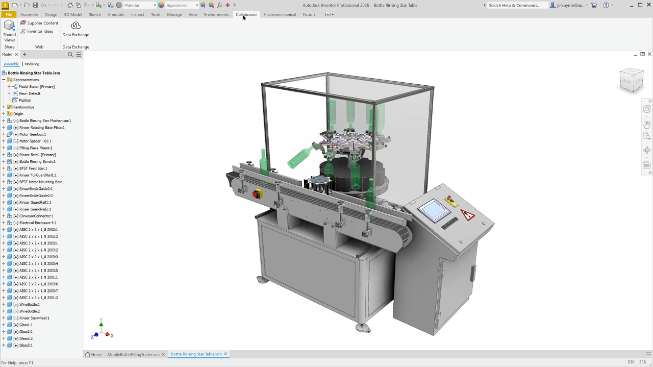Select the Pan hand tool in navigation bar

click(647, 124)
